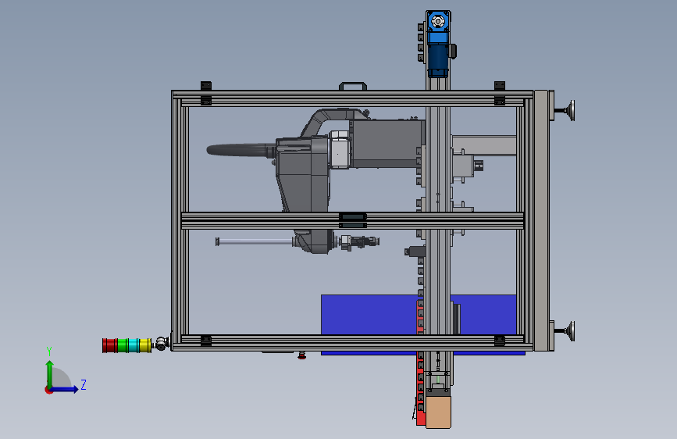Select the red segment of the signal tower
The height and width of the screenshot is (439, 677).
[x=109, y=345]
